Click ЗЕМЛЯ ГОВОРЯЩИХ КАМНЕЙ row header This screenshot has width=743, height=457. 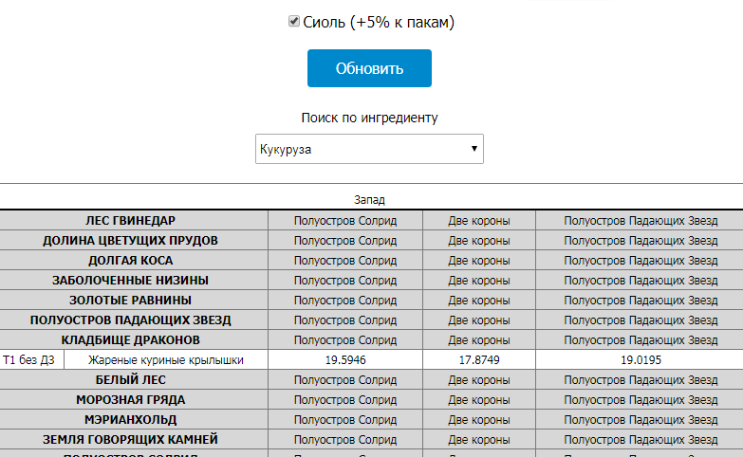coord(131,440)
